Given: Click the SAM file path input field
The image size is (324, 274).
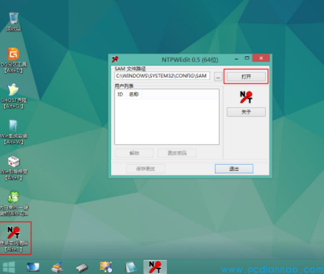Looking at the screenshot, I should 162,76.
